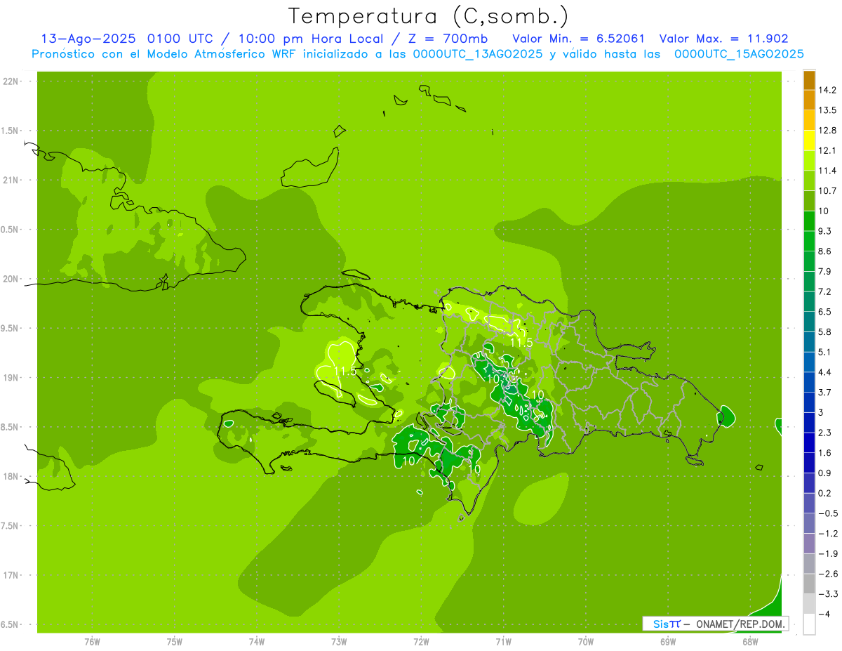Image resolution: width=842 pixels, height=651 pixels.
Task: Click the "76W" longitude axis label
Action: [x=92, y=641]
